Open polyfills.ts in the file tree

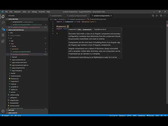pos(27,87)
